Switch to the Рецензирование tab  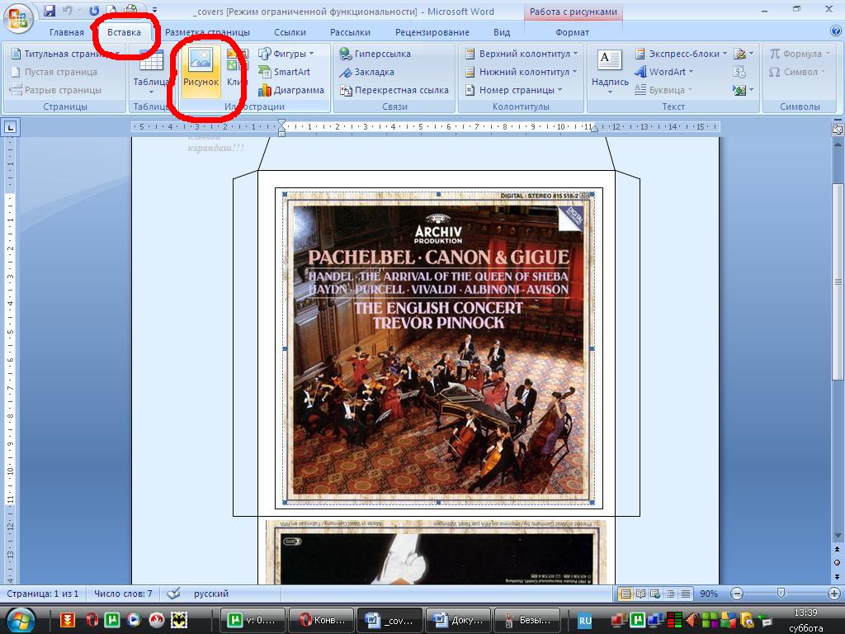click(x=432, y=32)
